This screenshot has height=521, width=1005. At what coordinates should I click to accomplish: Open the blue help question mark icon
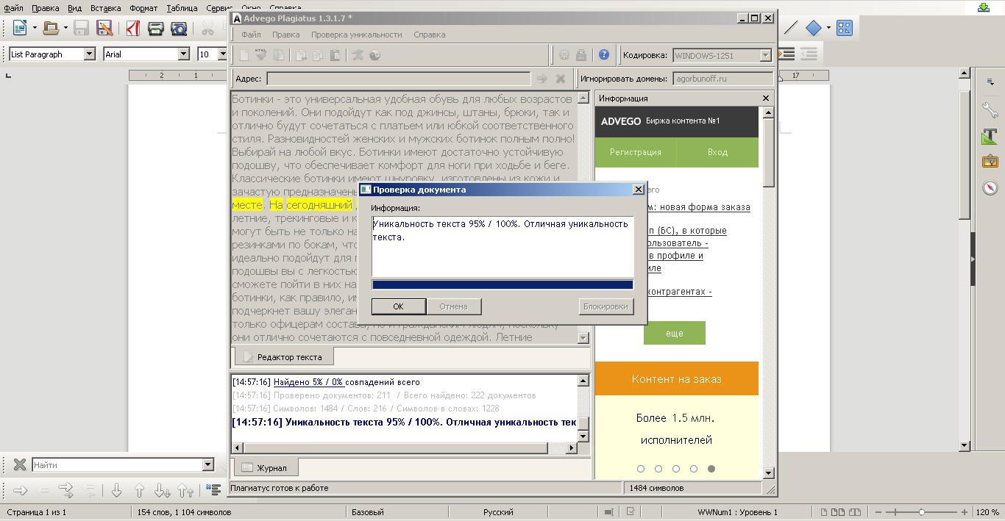point(604,54)
